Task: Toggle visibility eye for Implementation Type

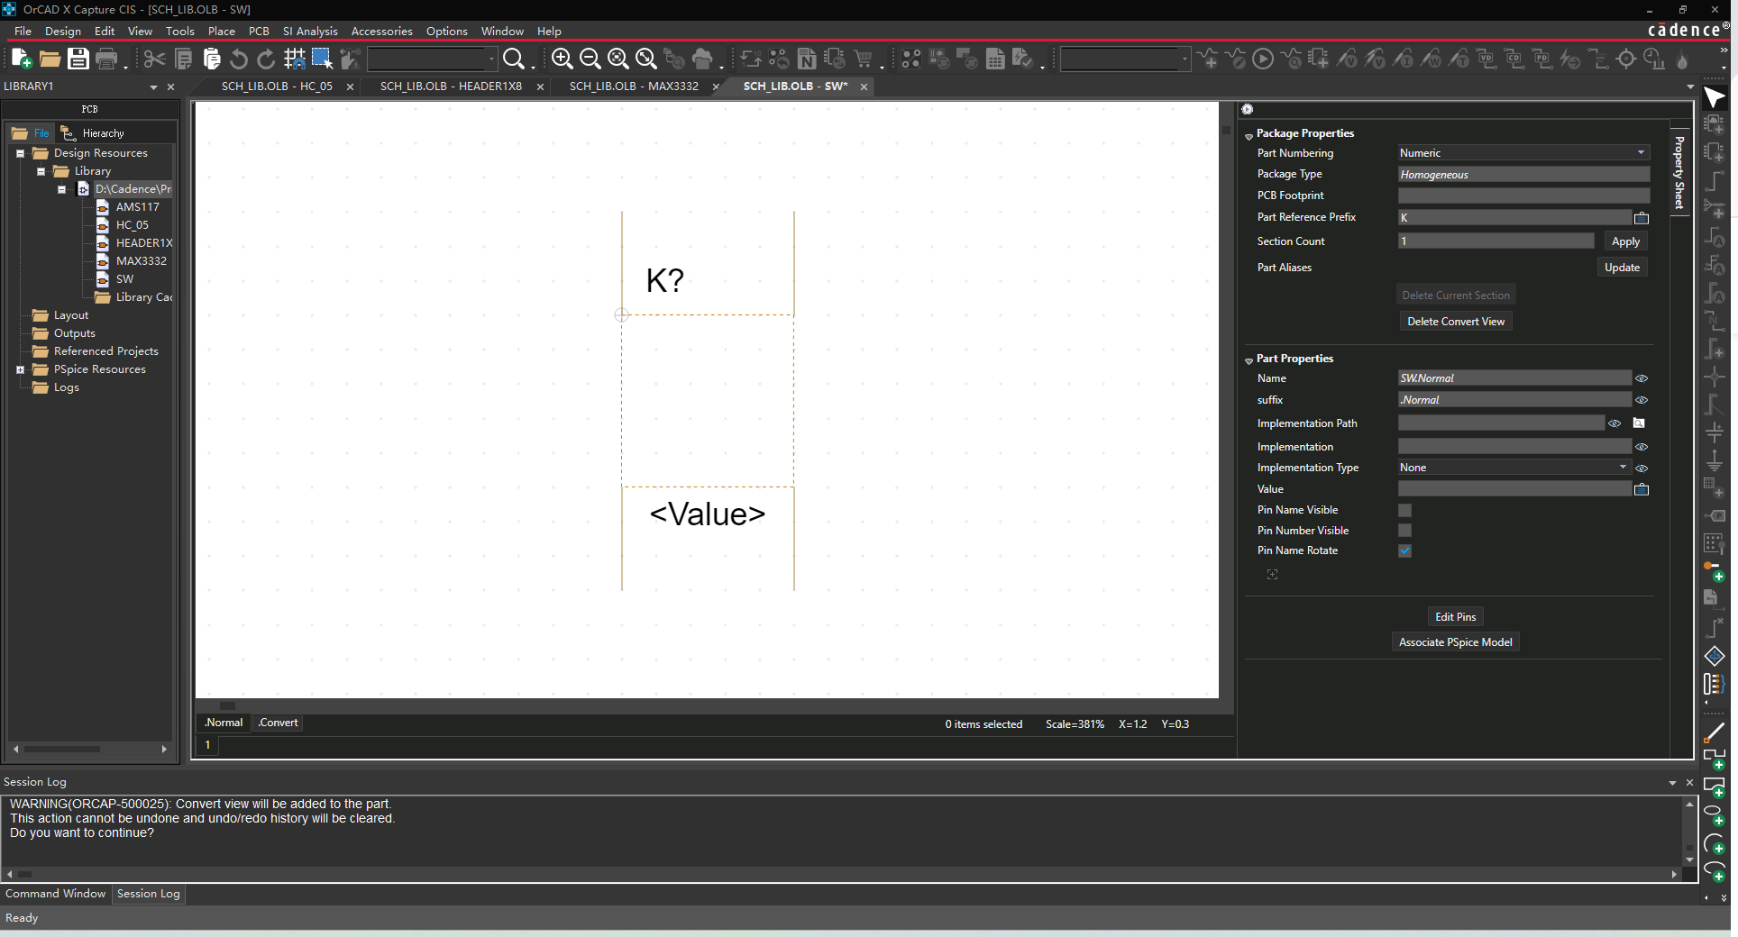Action: 1642,468
